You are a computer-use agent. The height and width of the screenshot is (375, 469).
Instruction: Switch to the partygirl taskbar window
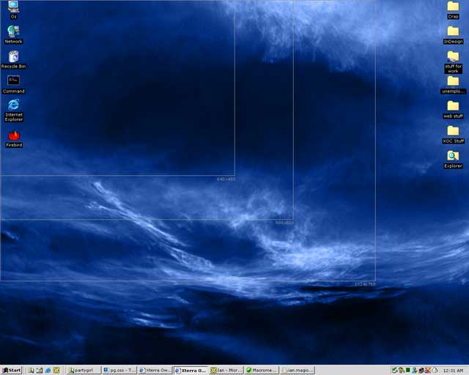pos(84,370)
